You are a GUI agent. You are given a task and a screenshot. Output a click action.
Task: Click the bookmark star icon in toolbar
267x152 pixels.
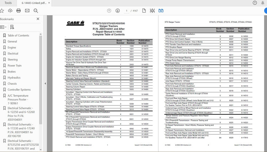click(x=2, y=11)
